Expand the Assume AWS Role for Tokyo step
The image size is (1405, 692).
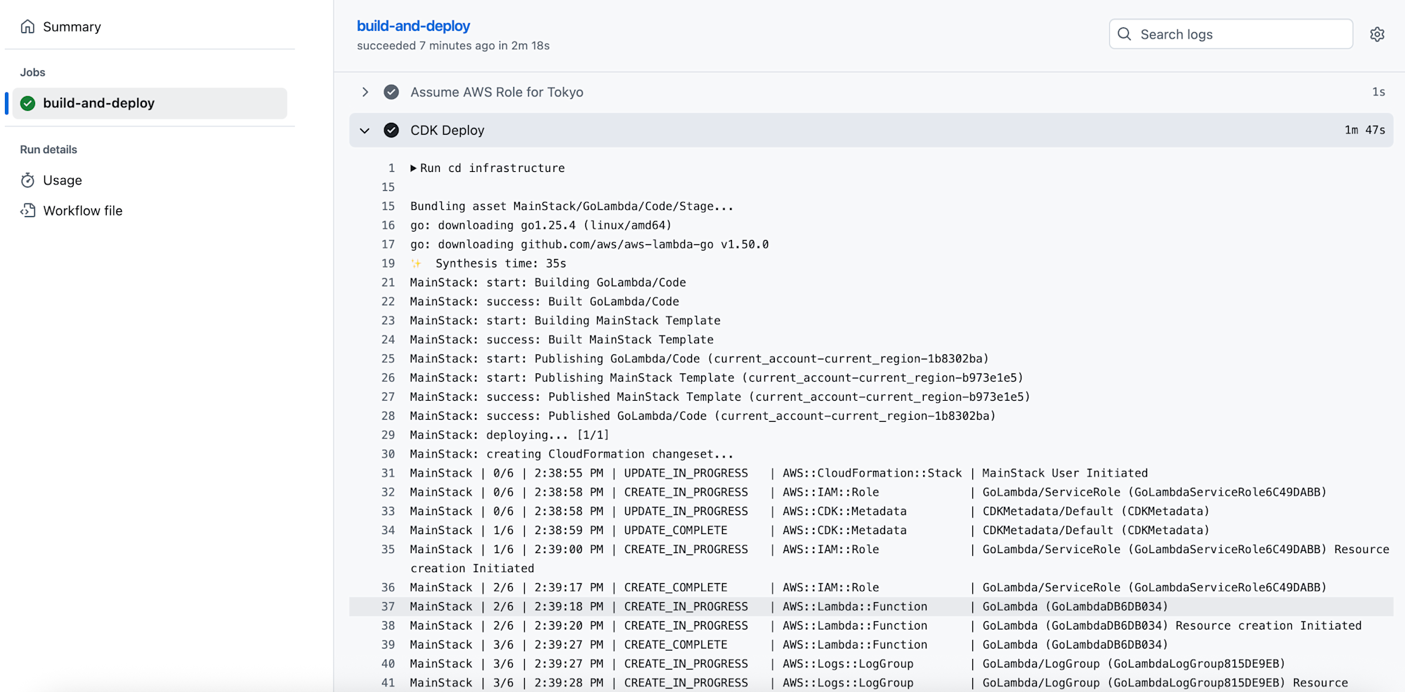365,92
